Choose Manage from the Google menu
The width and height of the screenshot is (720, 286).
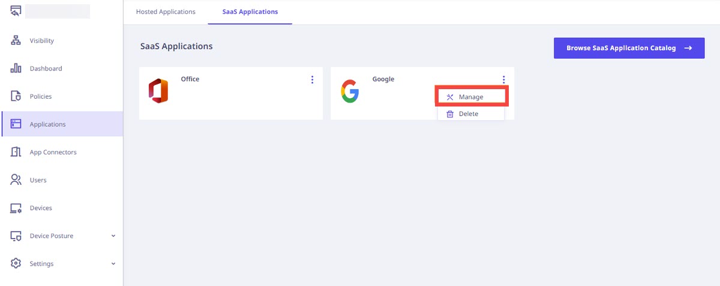tap(472, 97)
